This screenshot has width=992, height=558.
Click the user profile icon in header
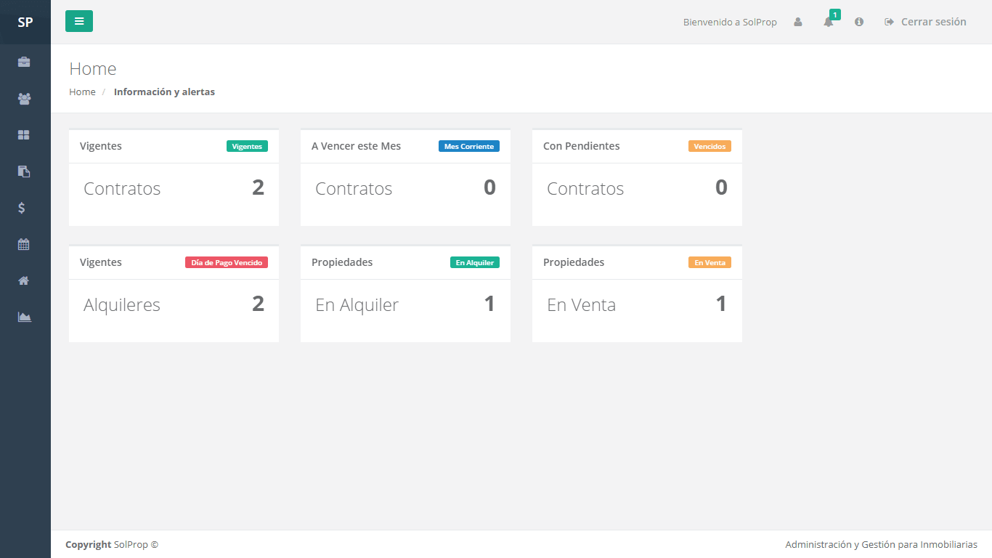click(x=798, y=22)
